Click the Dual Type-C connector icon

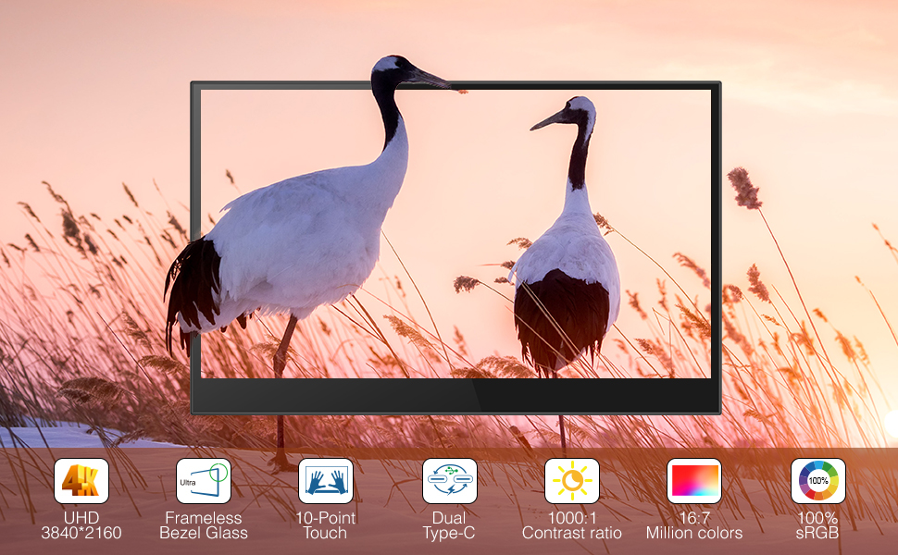click(x=450, y=481)
